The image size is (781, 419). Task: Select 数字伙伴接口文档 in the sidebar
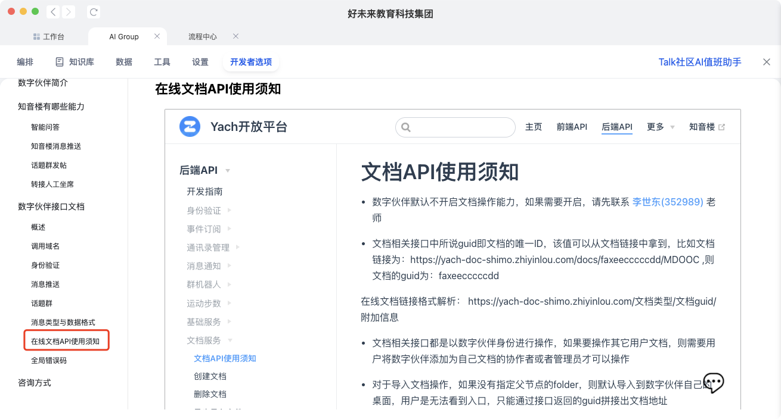(x=51, y=207)
